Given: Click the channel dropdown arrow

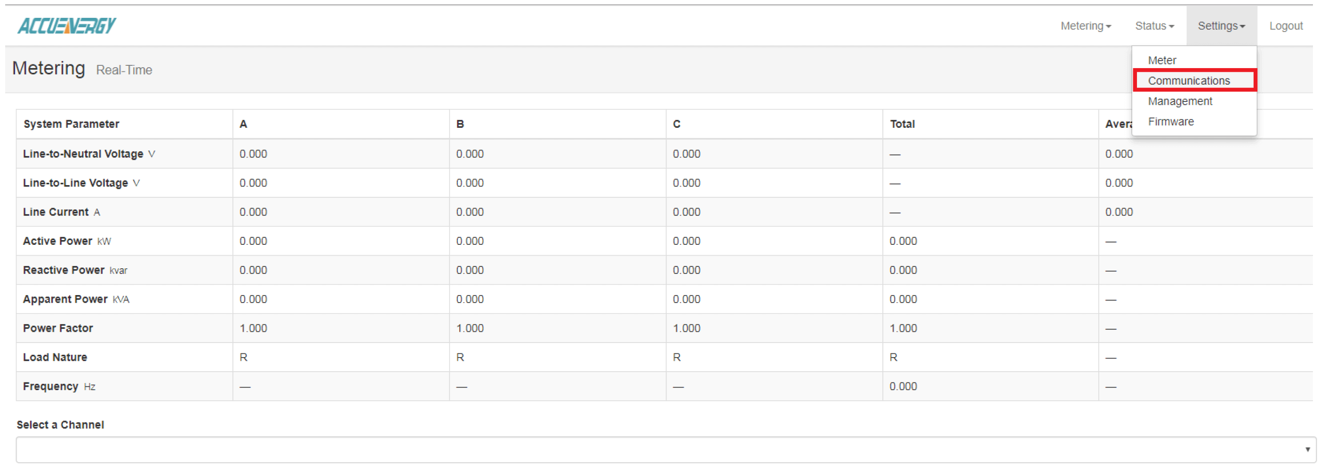Looking at the screenshot, I should click(x=1307, y=450).
